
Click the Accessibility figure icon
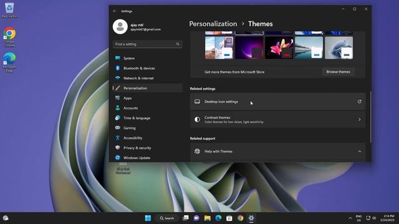click(118, 138)
